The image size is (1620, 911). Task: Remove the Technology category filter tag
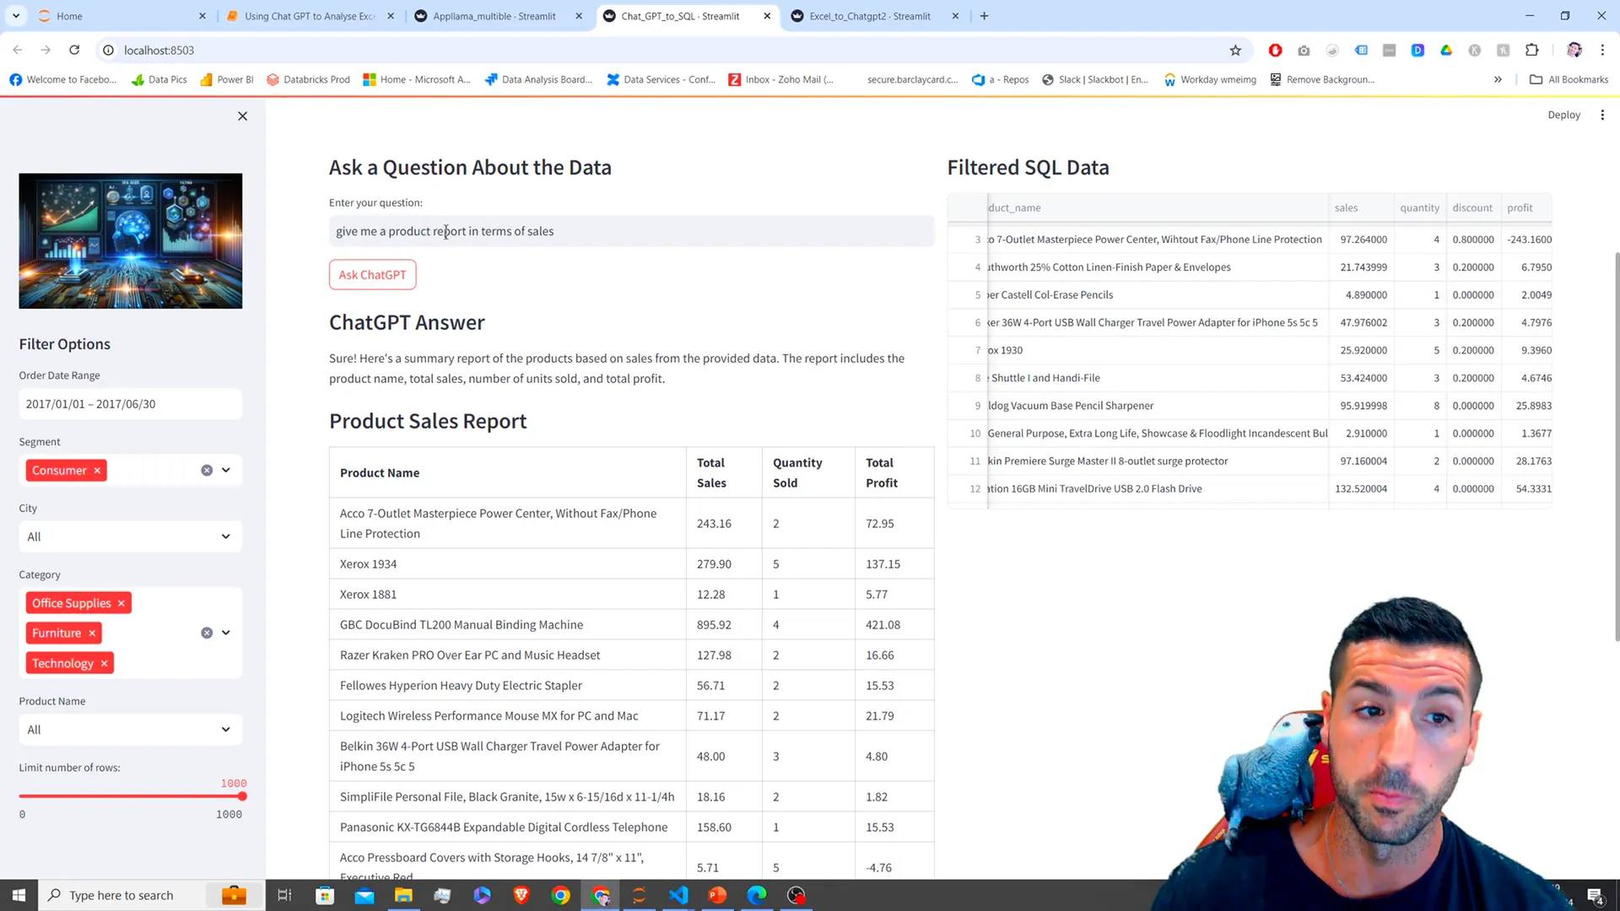coord(104,663)
